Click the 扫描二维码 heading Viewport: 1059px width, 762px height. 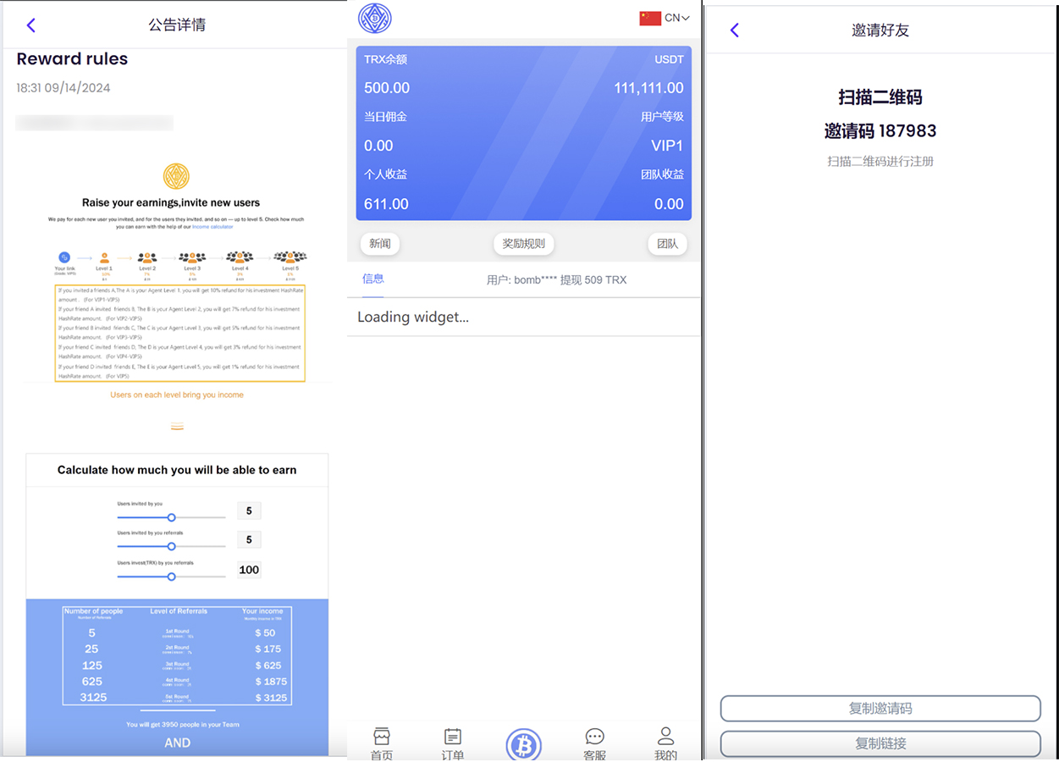pyautogui.click(x=880, y=97)
